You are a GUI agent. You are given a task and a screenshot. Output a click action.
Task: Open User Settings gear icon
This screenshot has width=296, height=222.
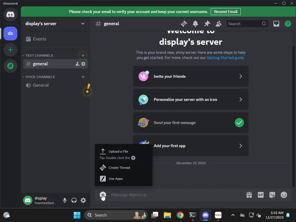pos(83,200)
